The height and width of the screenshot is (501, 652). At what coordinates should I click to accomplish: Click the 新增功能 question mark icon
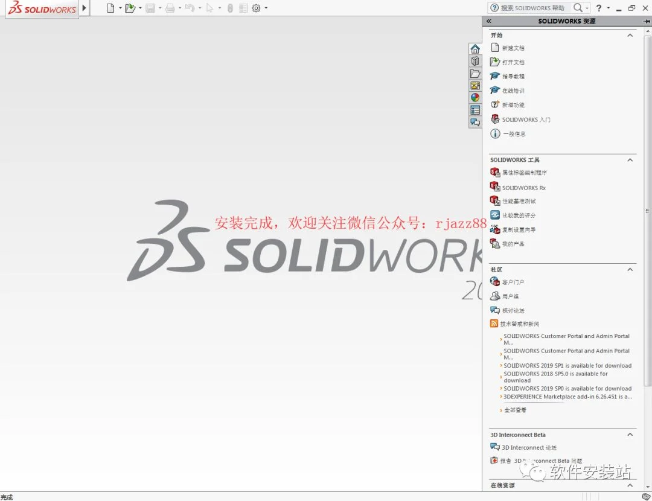[495, 104]
